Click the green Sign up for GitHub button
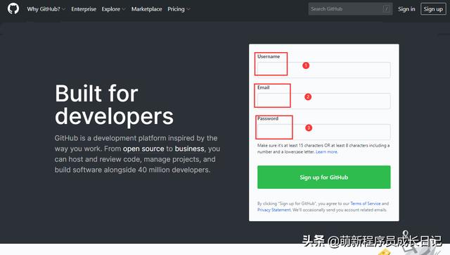This screenshot has height=255, width=450. coord(323,177)
